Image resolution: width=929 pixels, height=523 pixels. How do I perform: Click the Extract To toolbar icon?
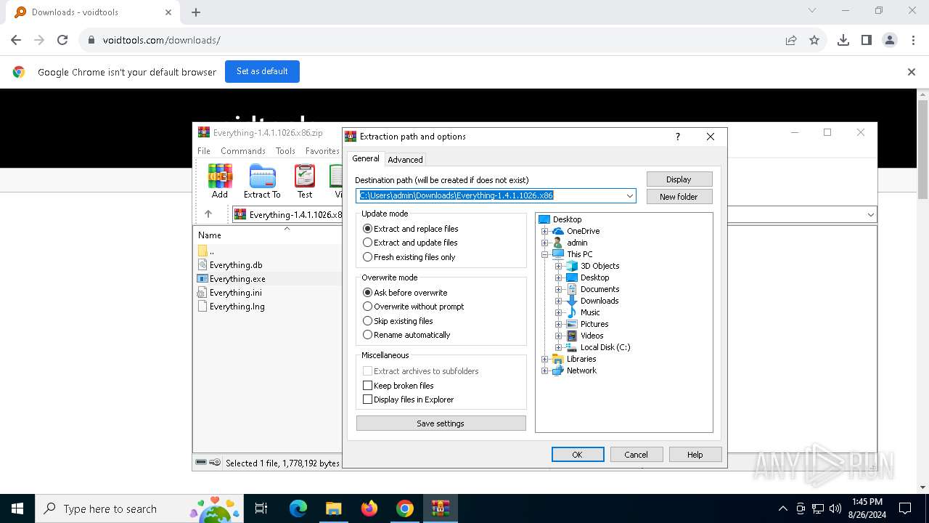click(262, 181)
